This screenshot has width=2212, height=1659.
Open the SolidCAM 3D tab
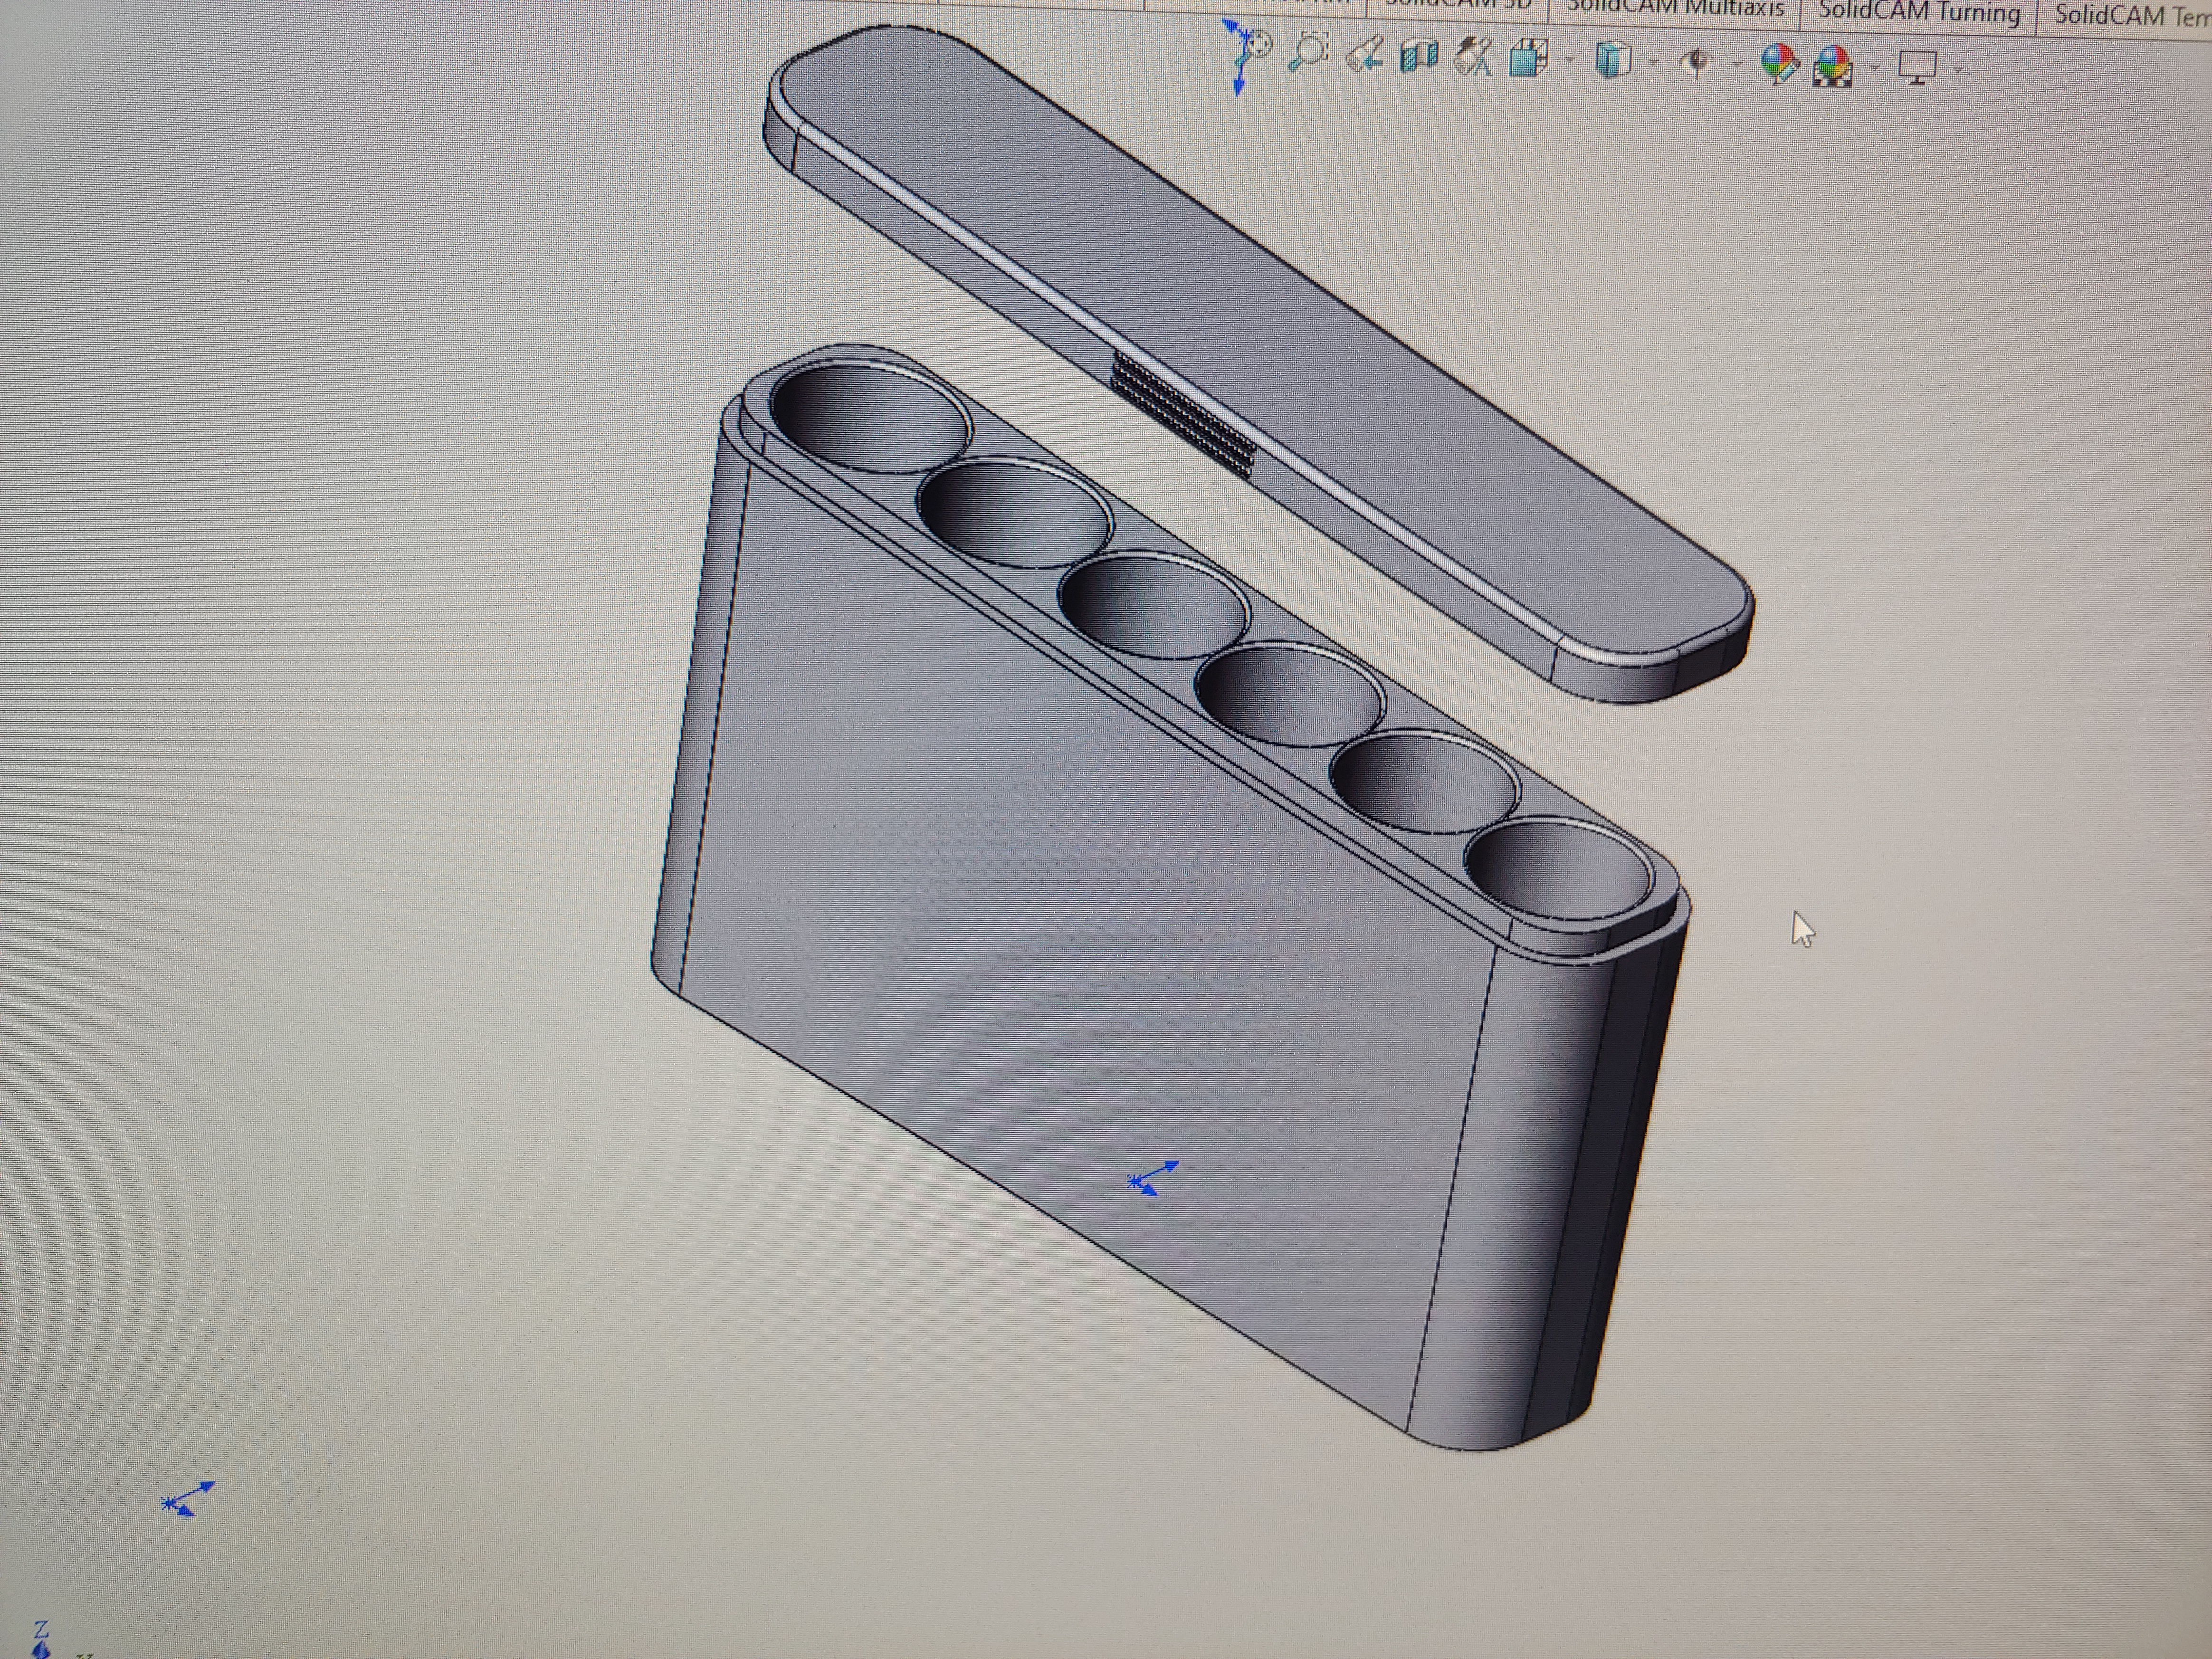(1459, 6)
